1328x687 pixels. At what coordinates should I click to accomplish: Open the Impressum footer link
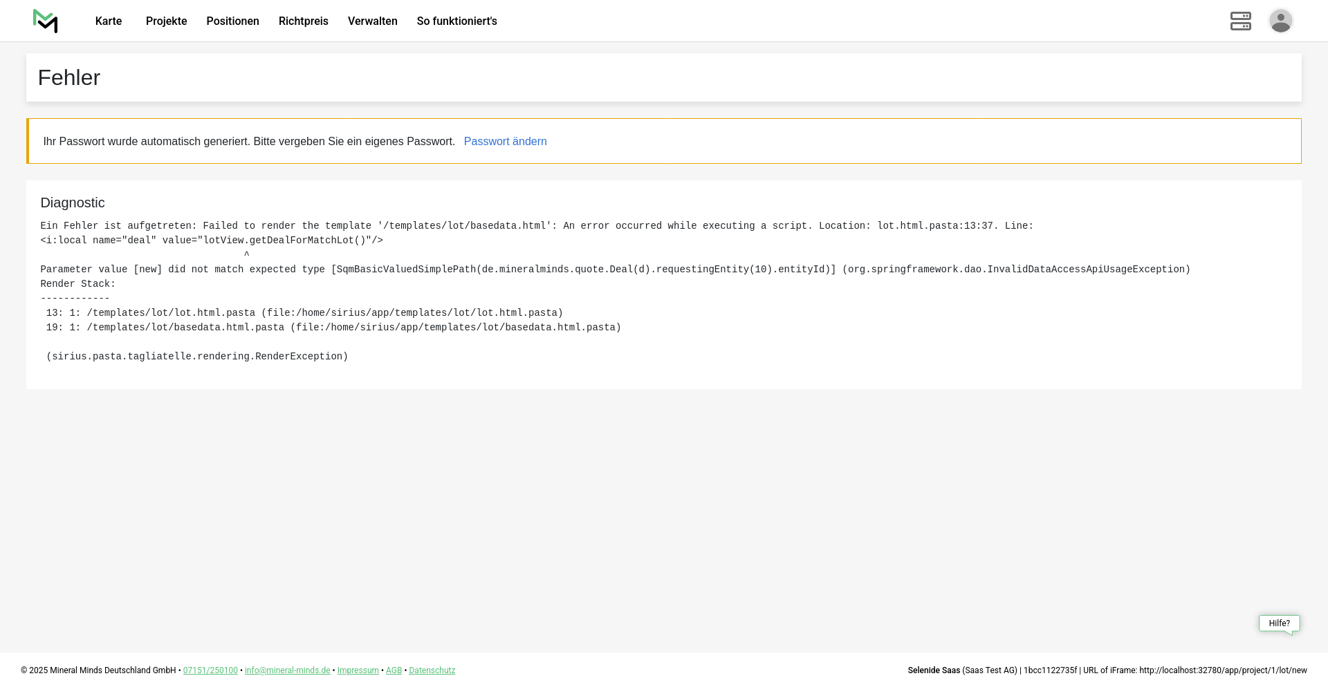[x=358, y=670]
